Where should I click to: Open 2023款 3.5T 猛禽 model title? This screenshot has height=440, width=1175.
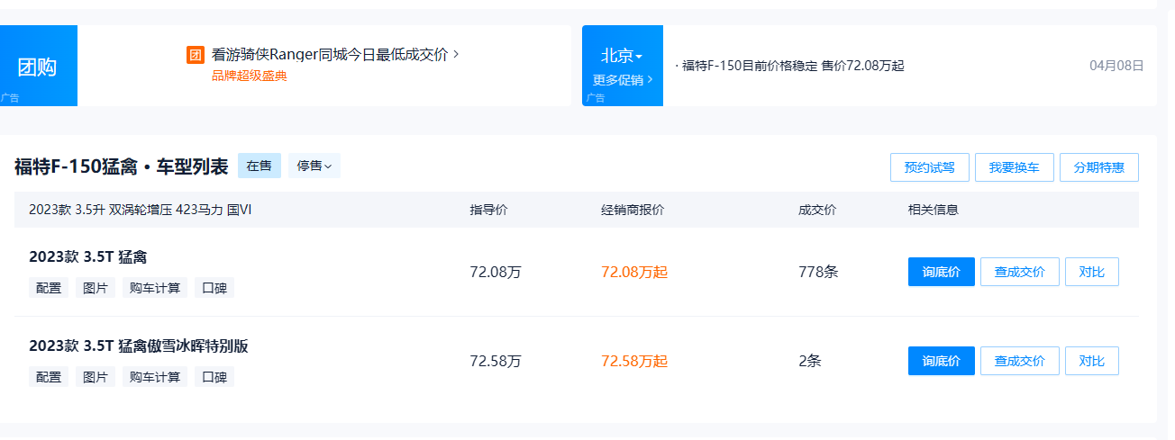click(87, 257)
